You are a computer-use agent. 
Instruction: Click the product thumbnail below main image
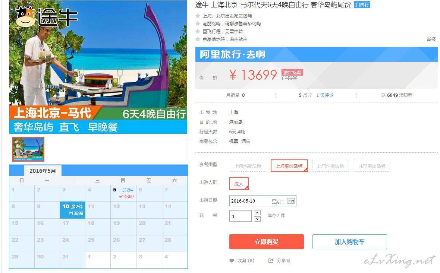[28, 149]
